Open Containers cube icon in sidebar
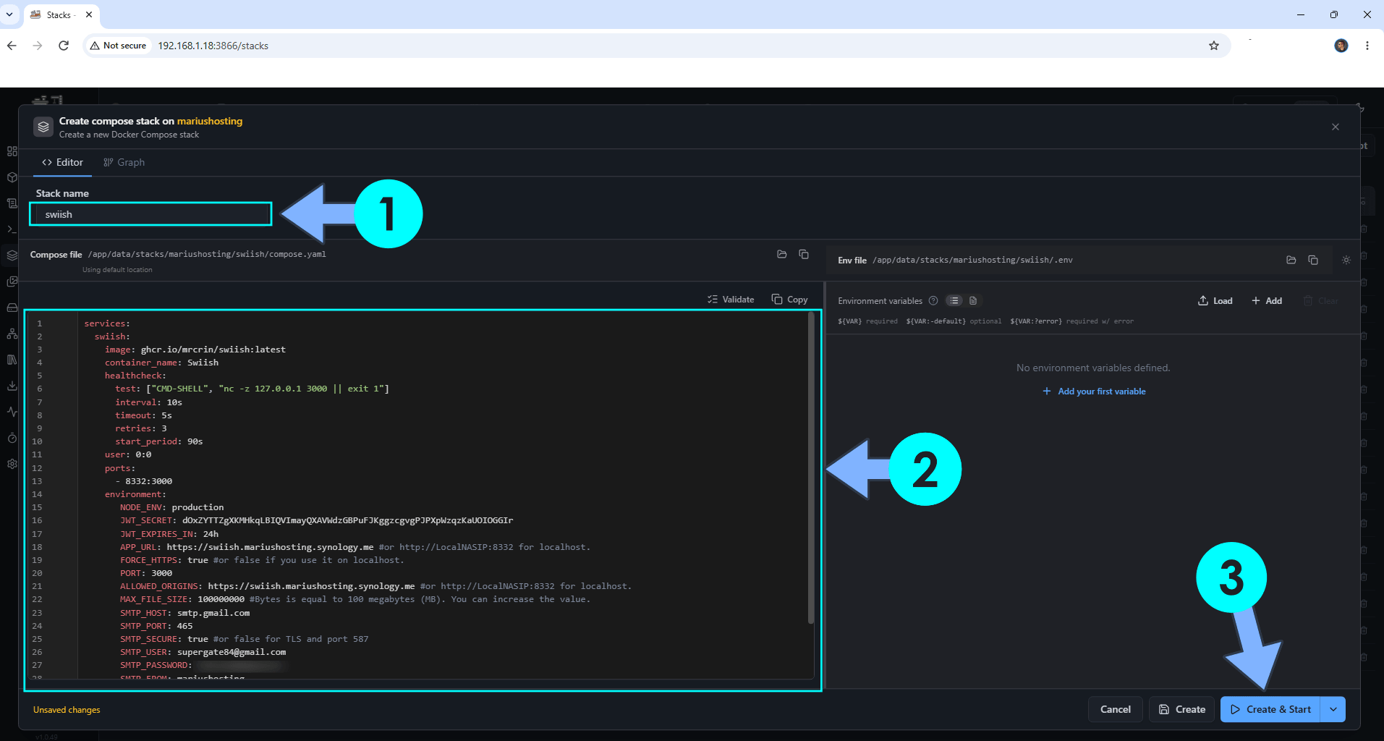 pos(12,177)
